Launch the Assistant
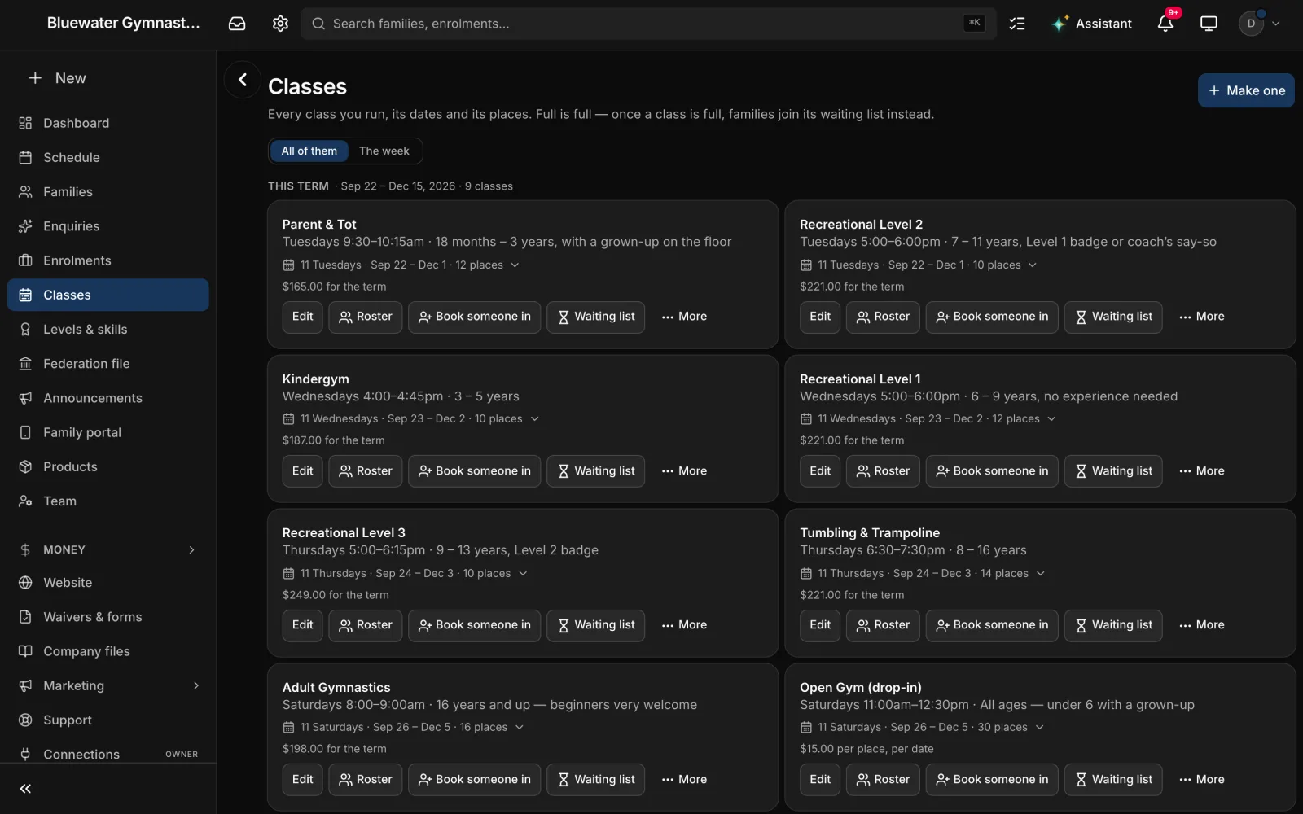 pos(1091,24)
